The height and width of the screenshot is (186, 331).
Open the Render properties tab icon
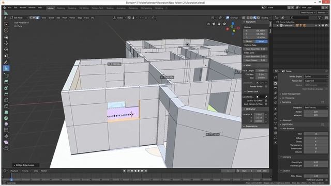pos(275,83)
